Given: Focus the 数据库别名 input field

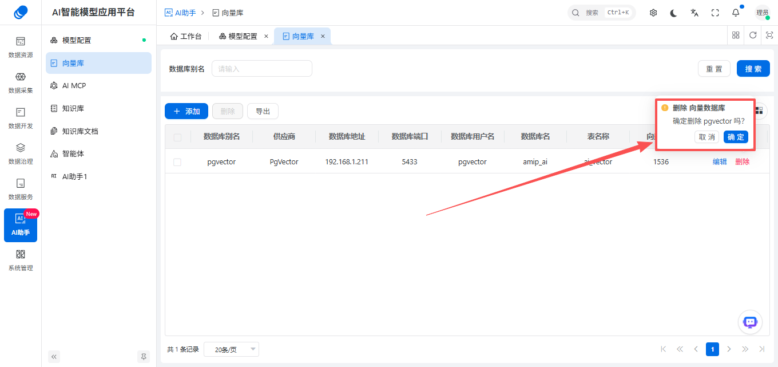Looking at the screenshot, I should coord(262,69).
